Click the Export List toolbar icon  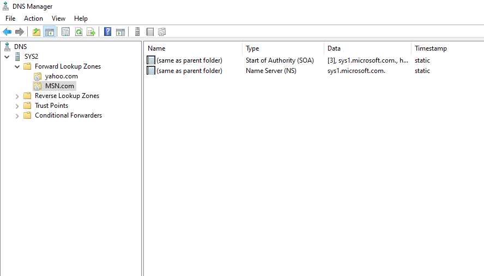coord(90,32)
